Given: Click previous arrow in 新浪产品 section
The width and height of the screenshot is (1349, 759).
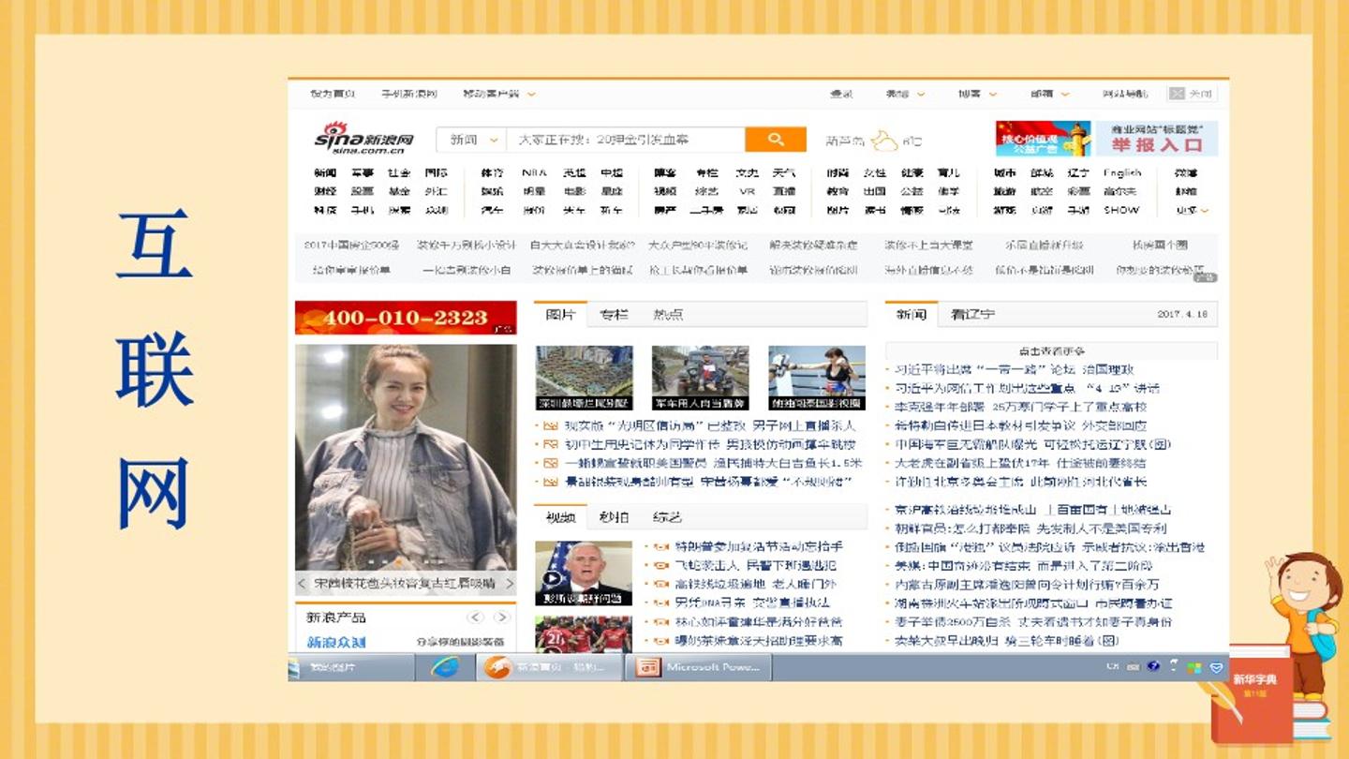Looking at the screenshot, I should 476,618.
